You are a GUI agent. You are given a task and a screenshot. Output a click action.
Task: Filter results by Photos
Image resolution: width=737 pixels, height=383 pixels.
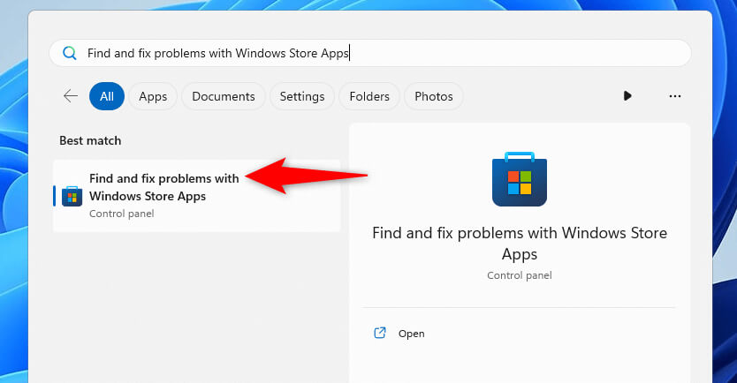pyautogui.click(x=433, y=96)
